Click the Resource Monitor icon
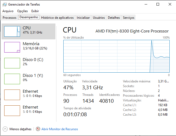This screenshot has width=176, height=136. (x=38, y=129)
